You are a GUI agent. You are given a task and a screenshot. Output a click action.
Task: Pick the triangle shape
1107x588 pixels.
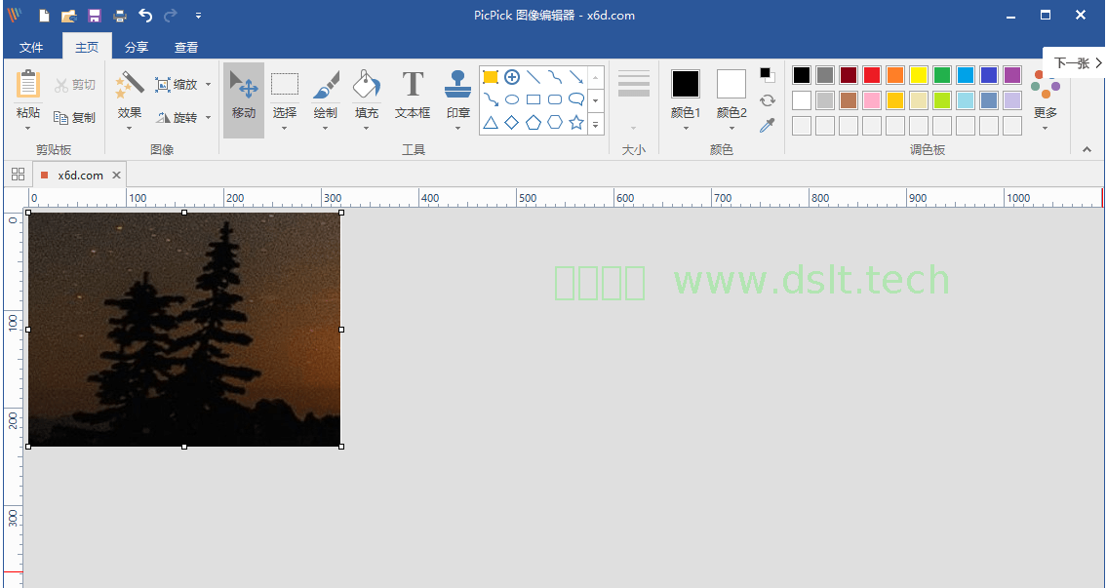pos(490,123)
